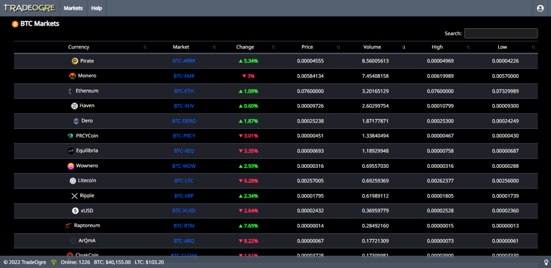Click the Dero coin icon
Viewport: 551px width, 268px height.
[x=76, y=121]
